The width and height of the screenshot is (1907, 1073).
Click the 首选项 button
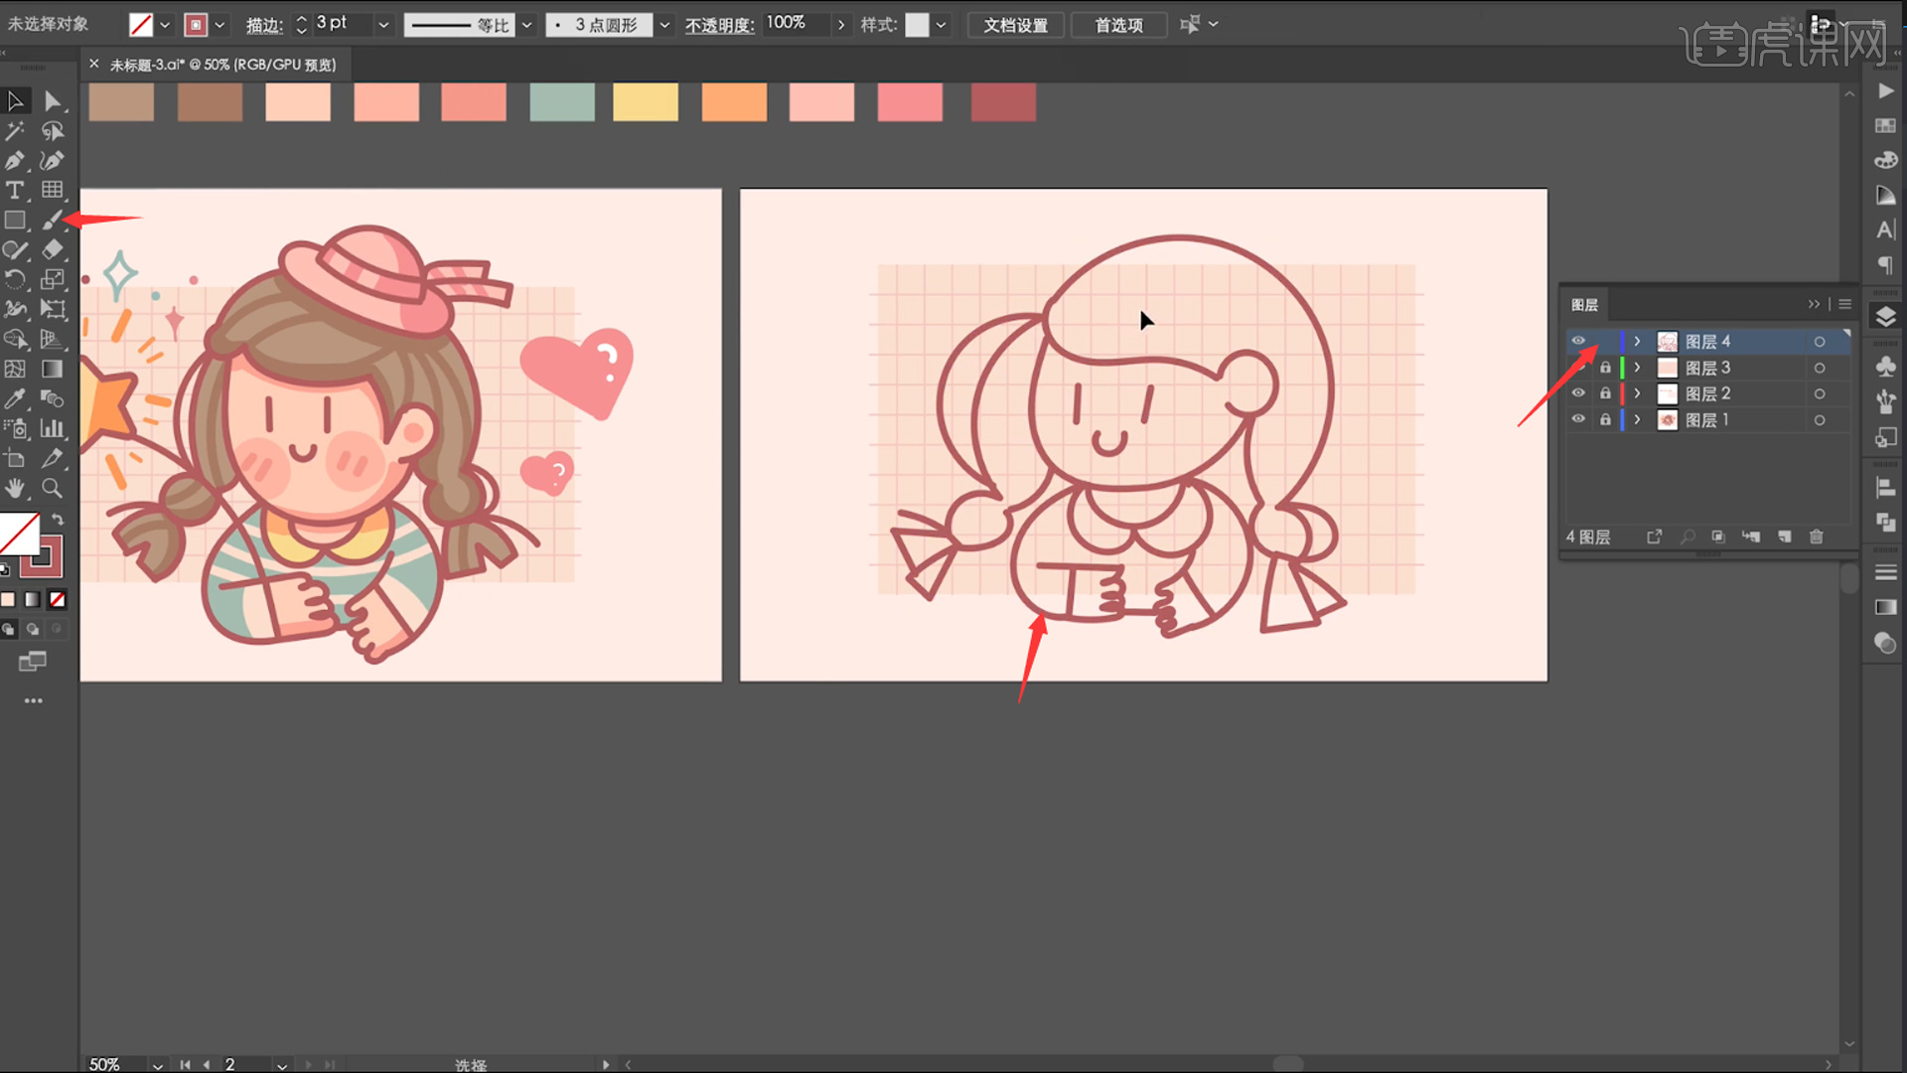pyautogui.click(x=1118, y=25)
